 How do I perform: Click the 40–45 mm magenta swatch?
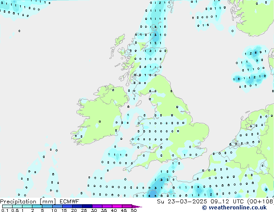pyautogui.click(x=117, y=206)
